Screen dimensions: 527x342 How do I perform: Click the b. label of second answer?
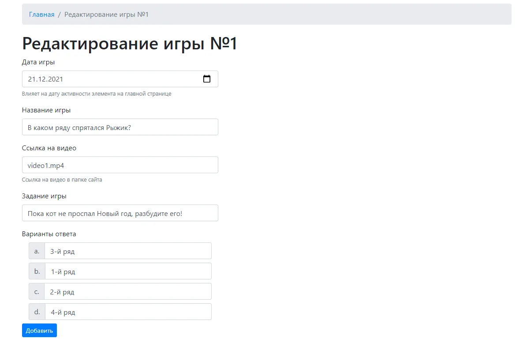click(x=36, y=271)
